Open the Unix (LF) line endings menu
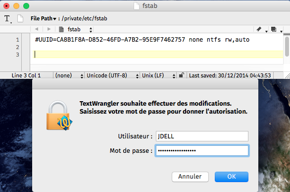290x192 pixels. pyautogui.click(x=158, y=75)
